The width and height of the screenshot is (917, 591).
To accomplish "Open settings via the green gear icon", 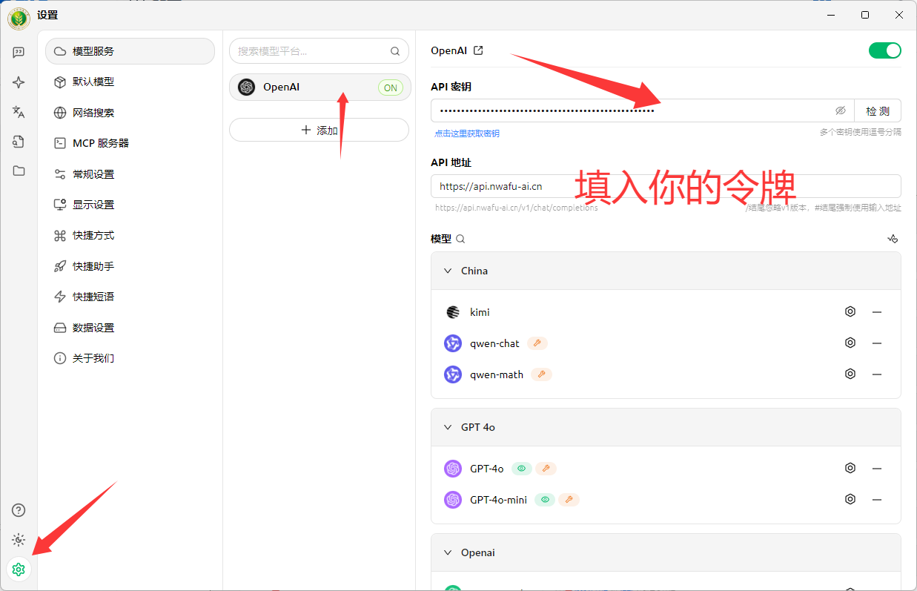I will coord(19,569).
